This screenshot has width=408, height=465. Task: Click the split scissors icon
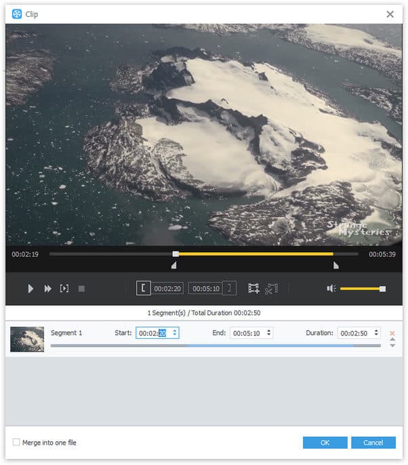pos(271,288)
